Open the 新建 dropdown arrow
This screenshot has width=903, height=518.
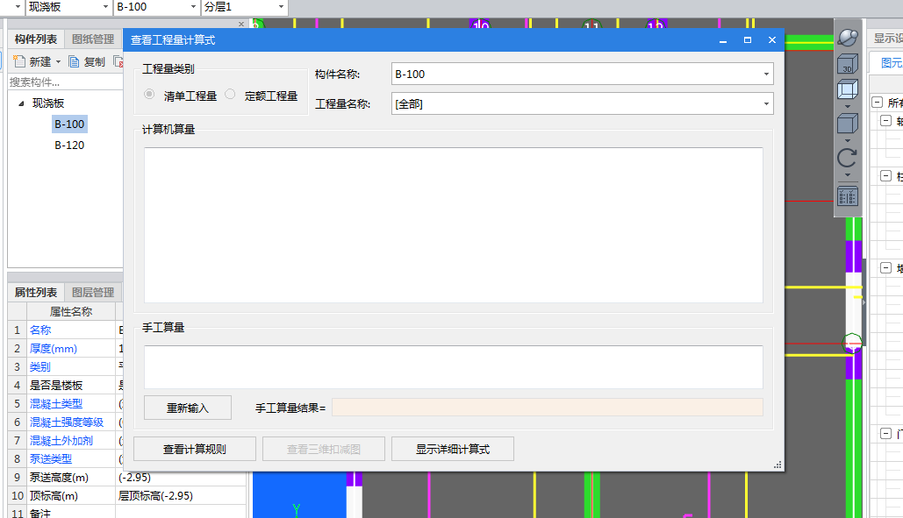coord(58,62)
